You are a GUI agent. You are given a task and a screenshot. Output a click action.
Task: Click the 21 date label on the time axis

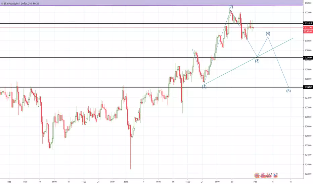click(x=202, y=182)
